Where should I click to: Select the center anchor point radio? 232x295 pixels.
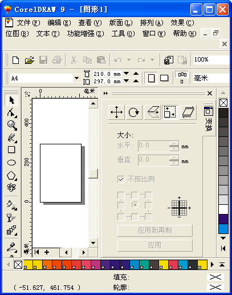click(x=135, y=205)
